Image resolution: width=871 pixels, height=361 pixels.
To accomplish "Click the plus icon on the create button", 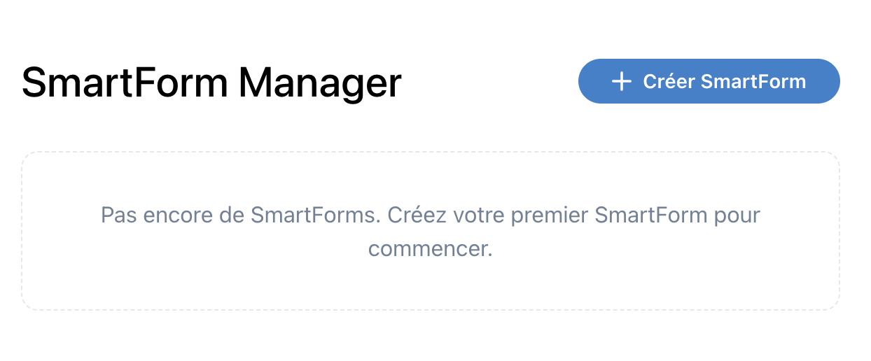I will [x=621, y=82].
